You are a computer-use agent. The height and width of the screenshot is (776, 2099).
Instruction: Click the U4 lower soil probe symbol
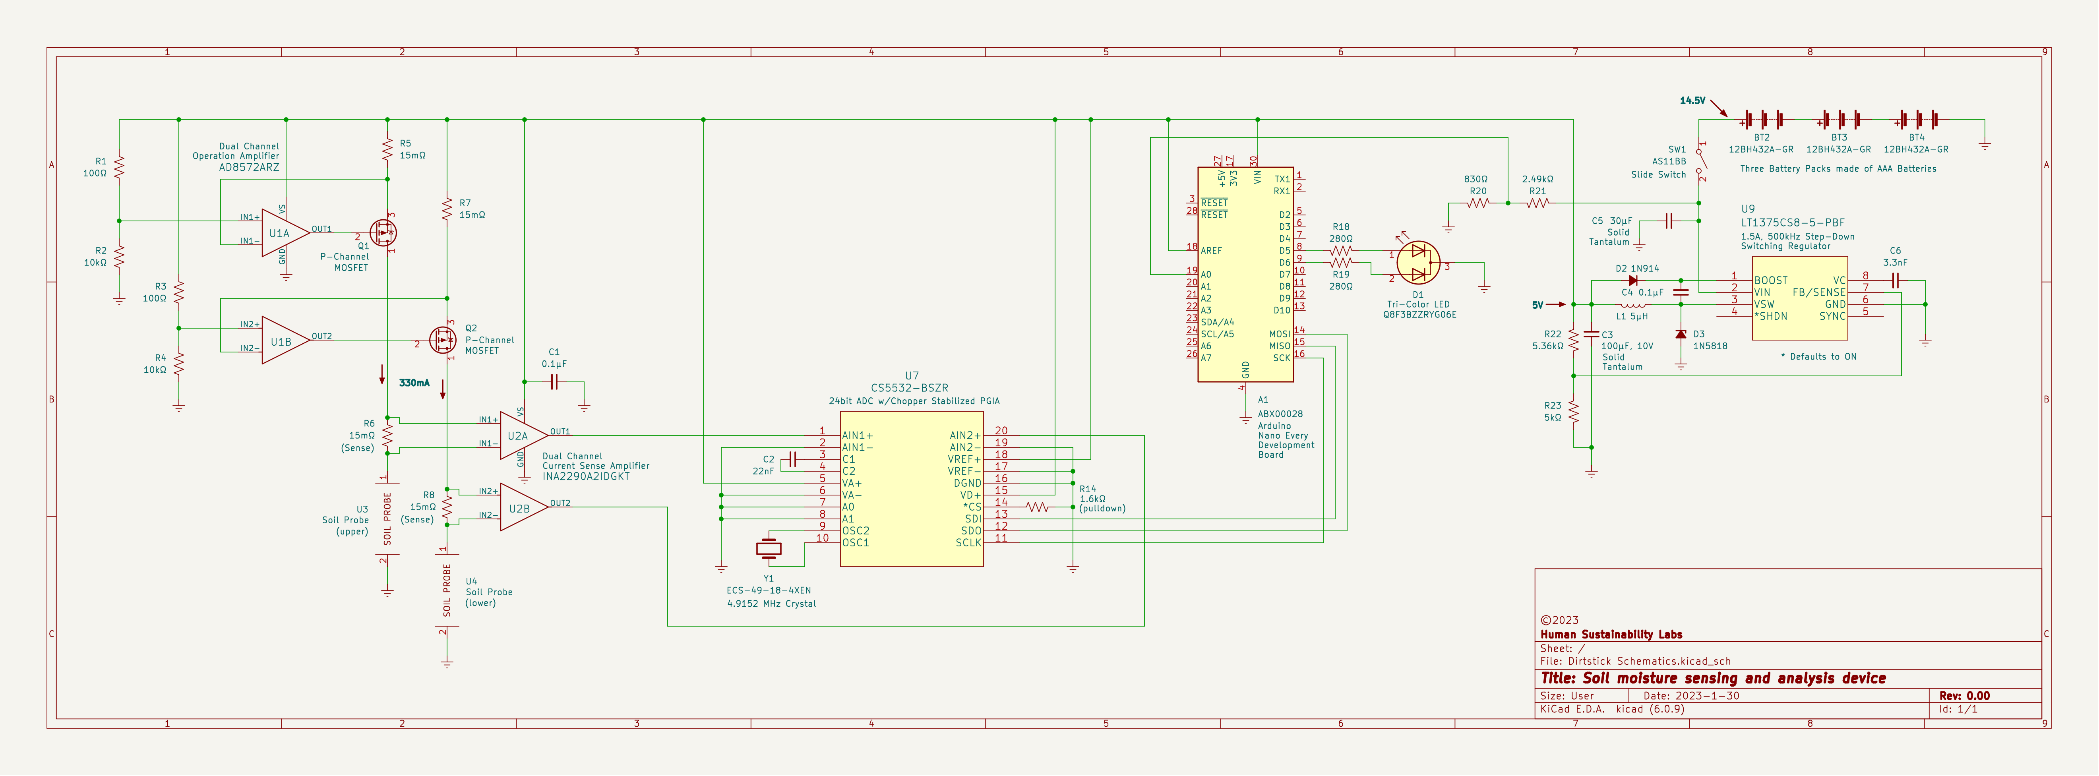tap(447, 590)
